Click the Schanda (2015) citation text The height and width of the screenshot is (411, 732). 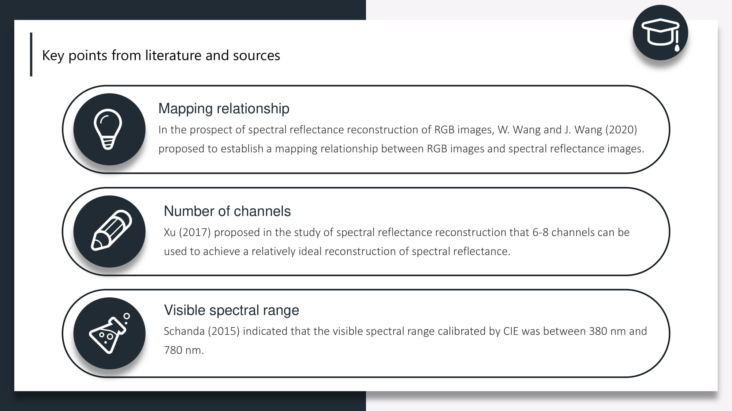point(202,331)
